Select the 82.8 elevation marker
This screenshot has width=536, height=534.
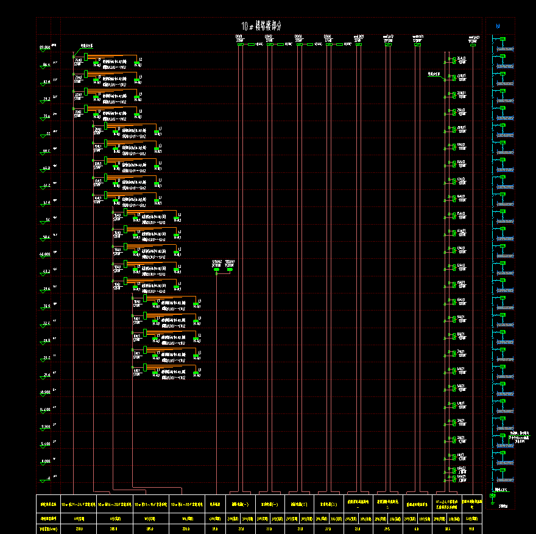click(x=46, y=82)
